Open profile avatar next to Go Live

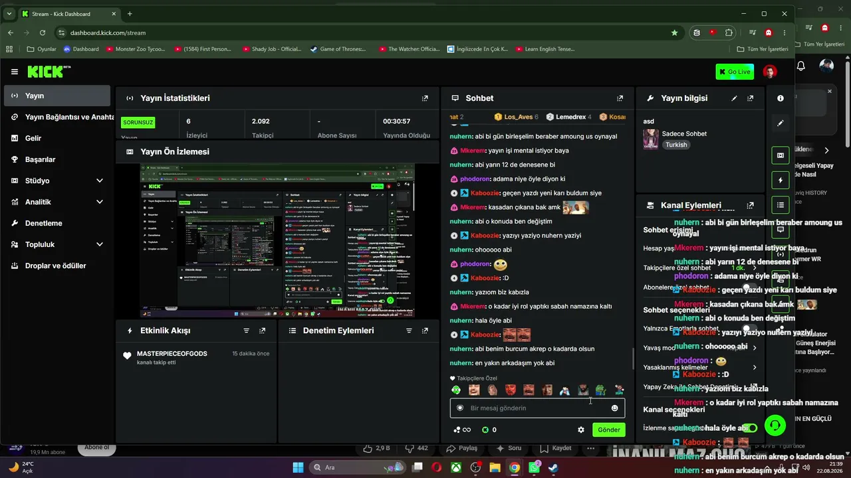(769, 72)
